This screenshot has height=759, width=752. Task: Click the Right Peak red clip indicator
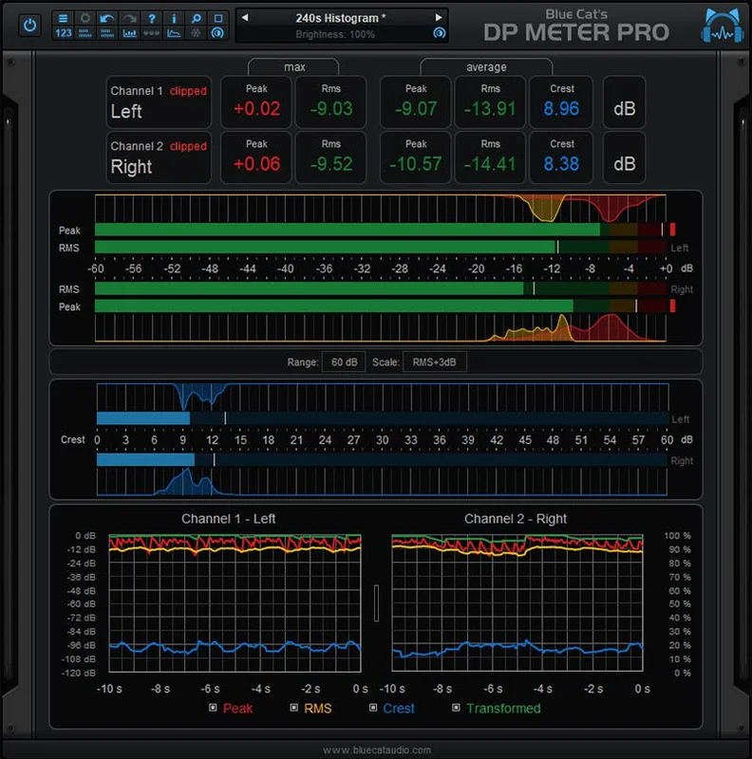tap(672, 305)
